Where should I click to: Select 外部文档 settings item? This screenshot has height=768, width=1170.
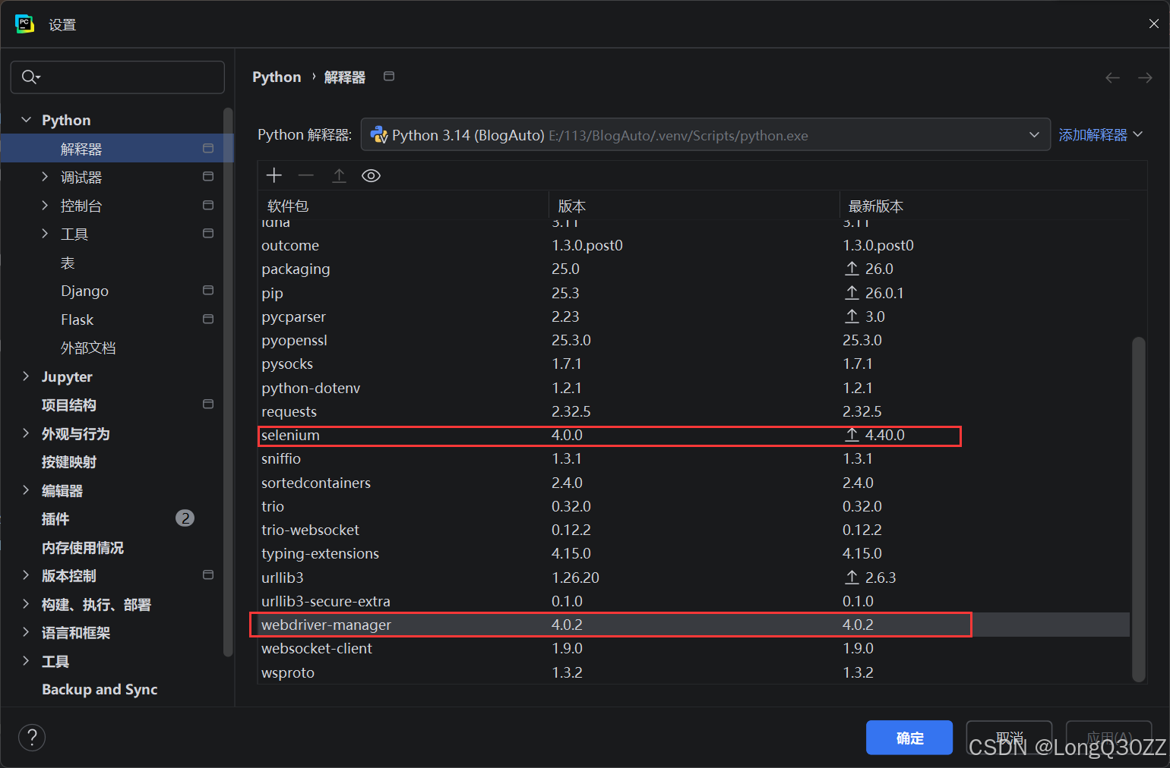coord(88,348)
